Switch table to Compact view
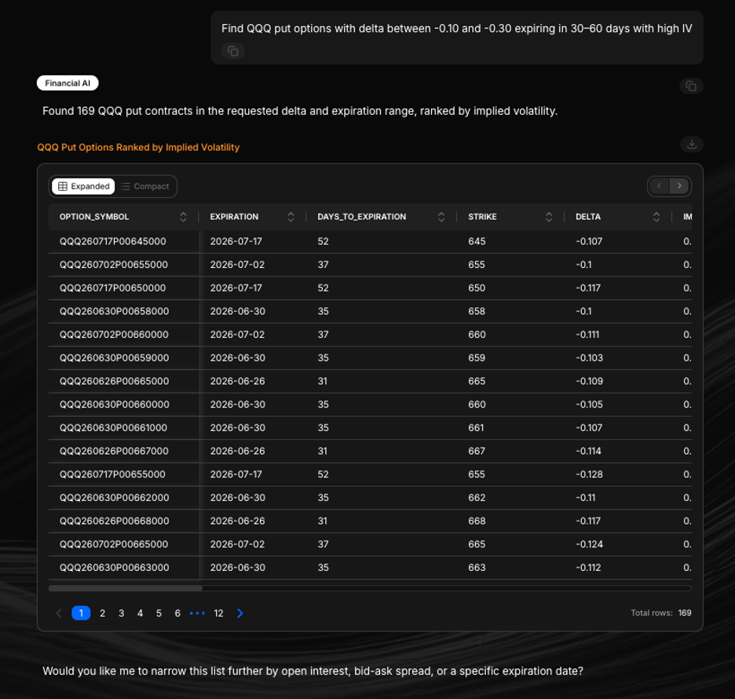Viewport: 735px width, 699px height. pos(144,186)
